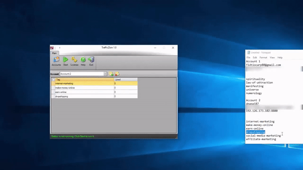Open Notepad View menu

pyautogui.click(x=272, y=58)
